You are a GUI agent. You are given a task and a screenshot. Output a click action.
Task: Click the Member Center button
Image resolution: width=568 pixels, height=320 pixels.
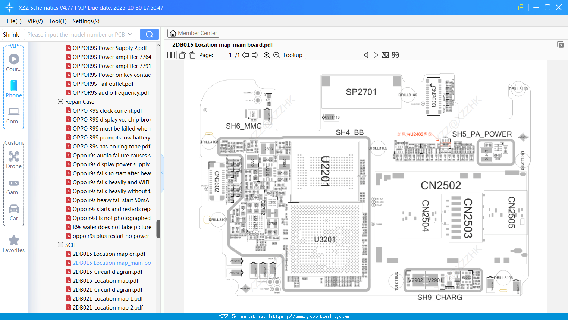tap(193, 33)
